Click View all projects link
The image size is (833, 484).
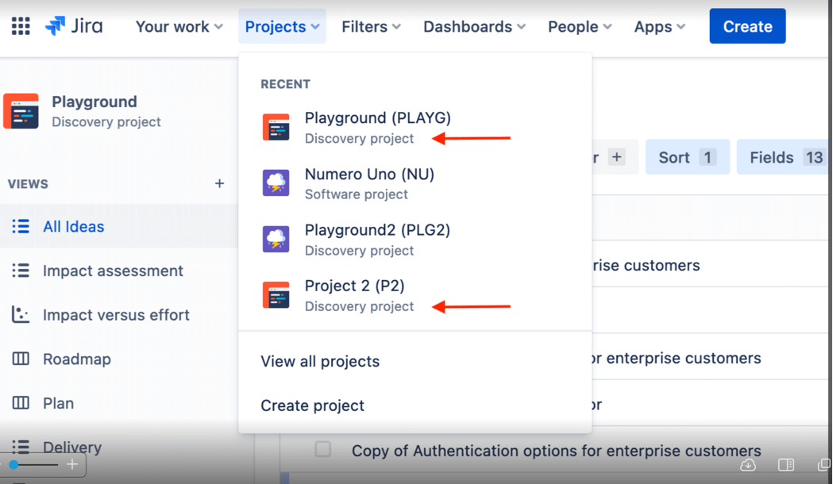(320, 361)
